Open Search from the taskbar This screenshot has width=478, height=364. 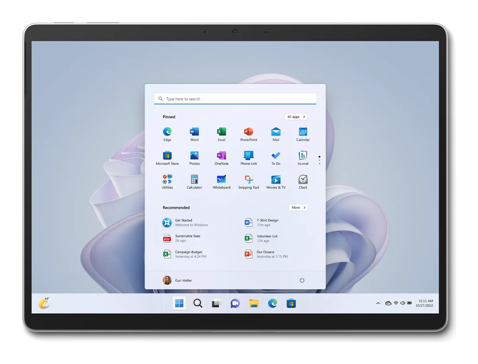point(198,303)
